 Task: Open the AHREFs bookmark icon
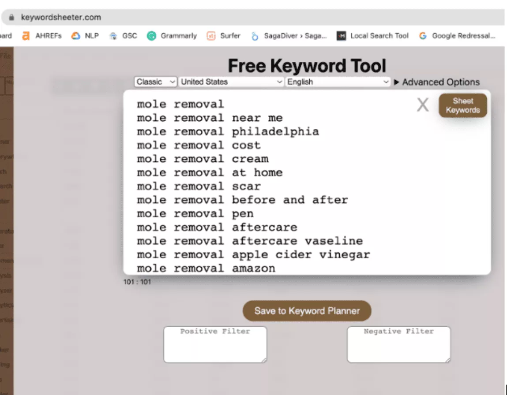pyautogui.click(x=26, y=36)
